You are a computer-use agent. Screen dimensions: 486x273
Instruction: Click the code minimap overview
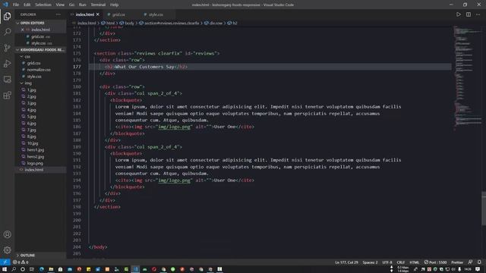pos(467,77)
